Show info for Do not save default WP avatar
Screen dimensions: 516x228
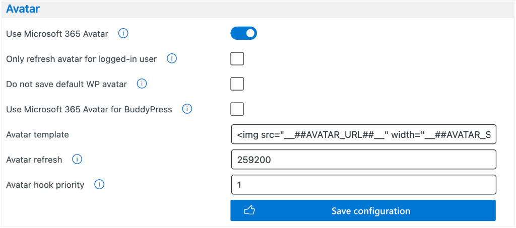click(x=142, y=84)
